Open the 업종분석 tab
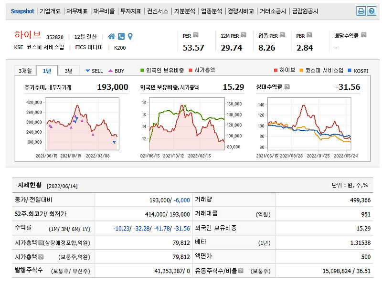 (212, 11)
